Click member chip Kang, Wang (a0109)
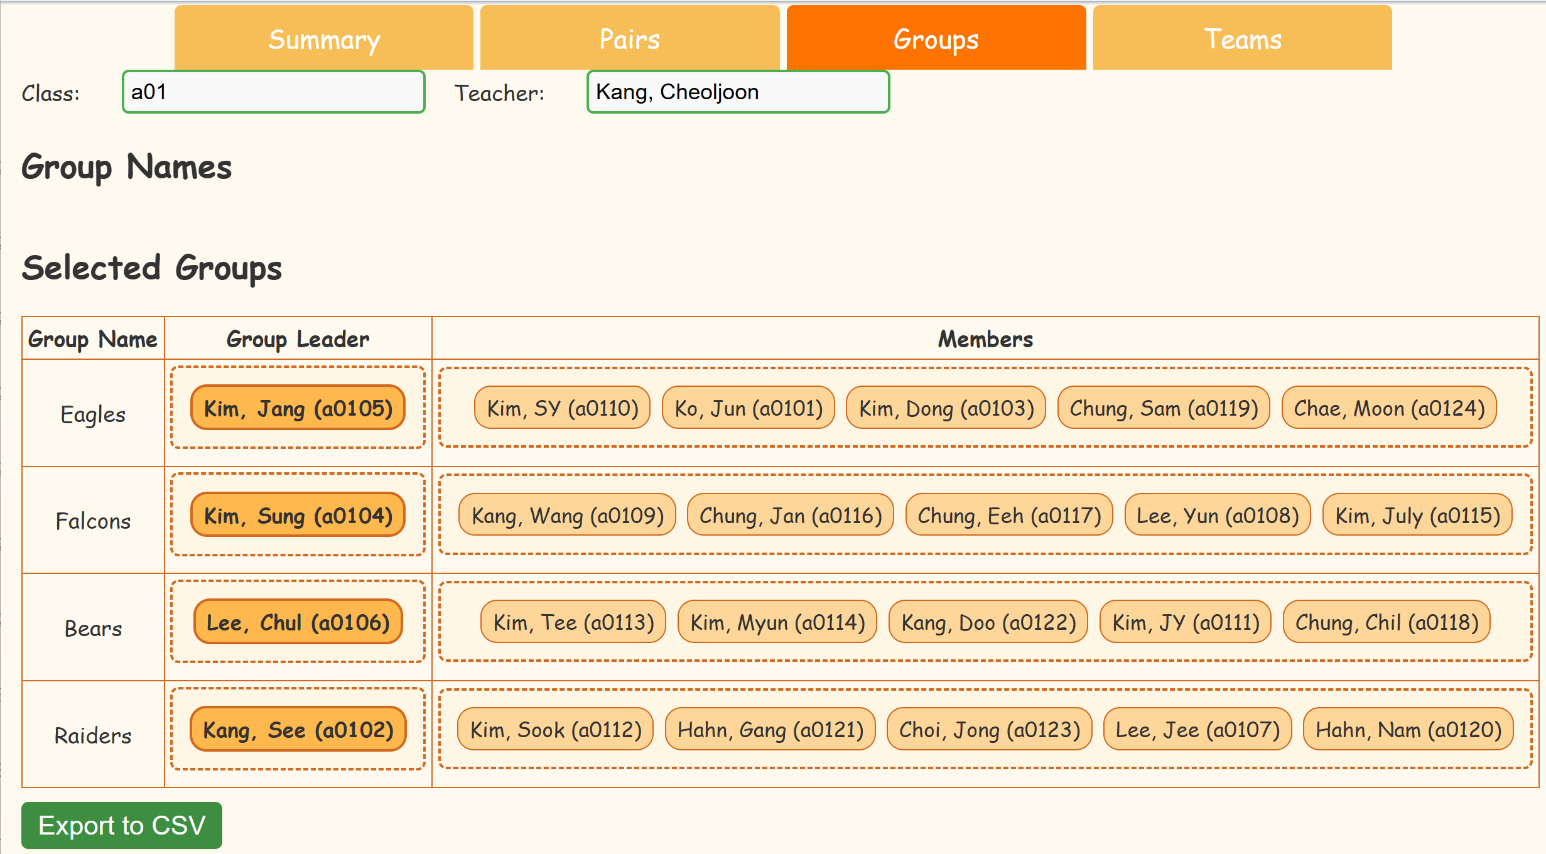1546x854 pixels. (567, 516)
